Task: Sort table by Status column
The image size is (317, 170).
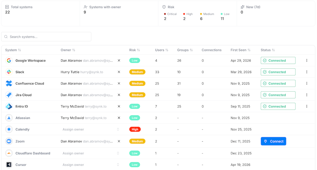Action: point(267,50)
